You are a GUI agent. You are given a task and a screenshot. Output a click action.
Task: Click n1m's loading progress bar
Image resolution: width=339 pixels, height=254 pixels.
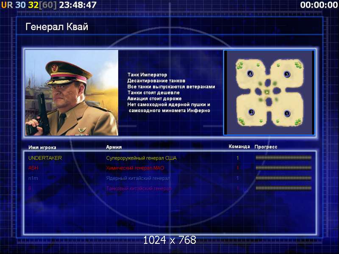pos(283,178)
